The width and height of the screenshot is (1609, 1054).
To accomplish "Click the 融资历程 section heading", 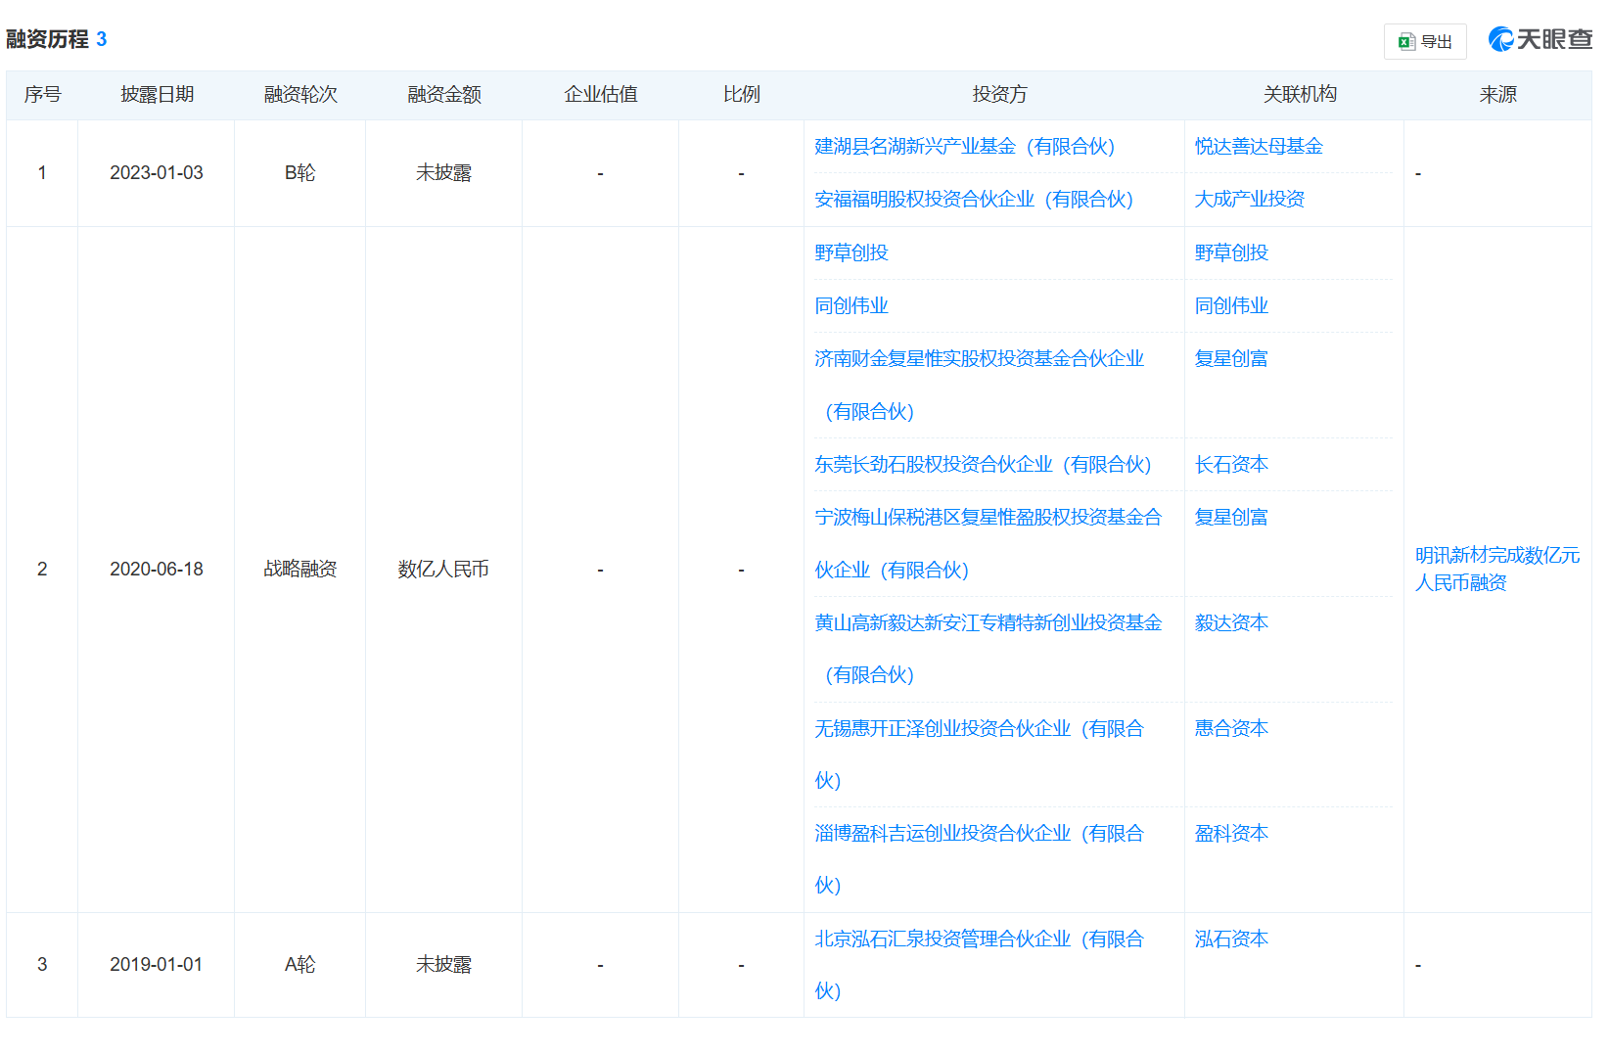I will pyautogui.click(x=47, y=39).
